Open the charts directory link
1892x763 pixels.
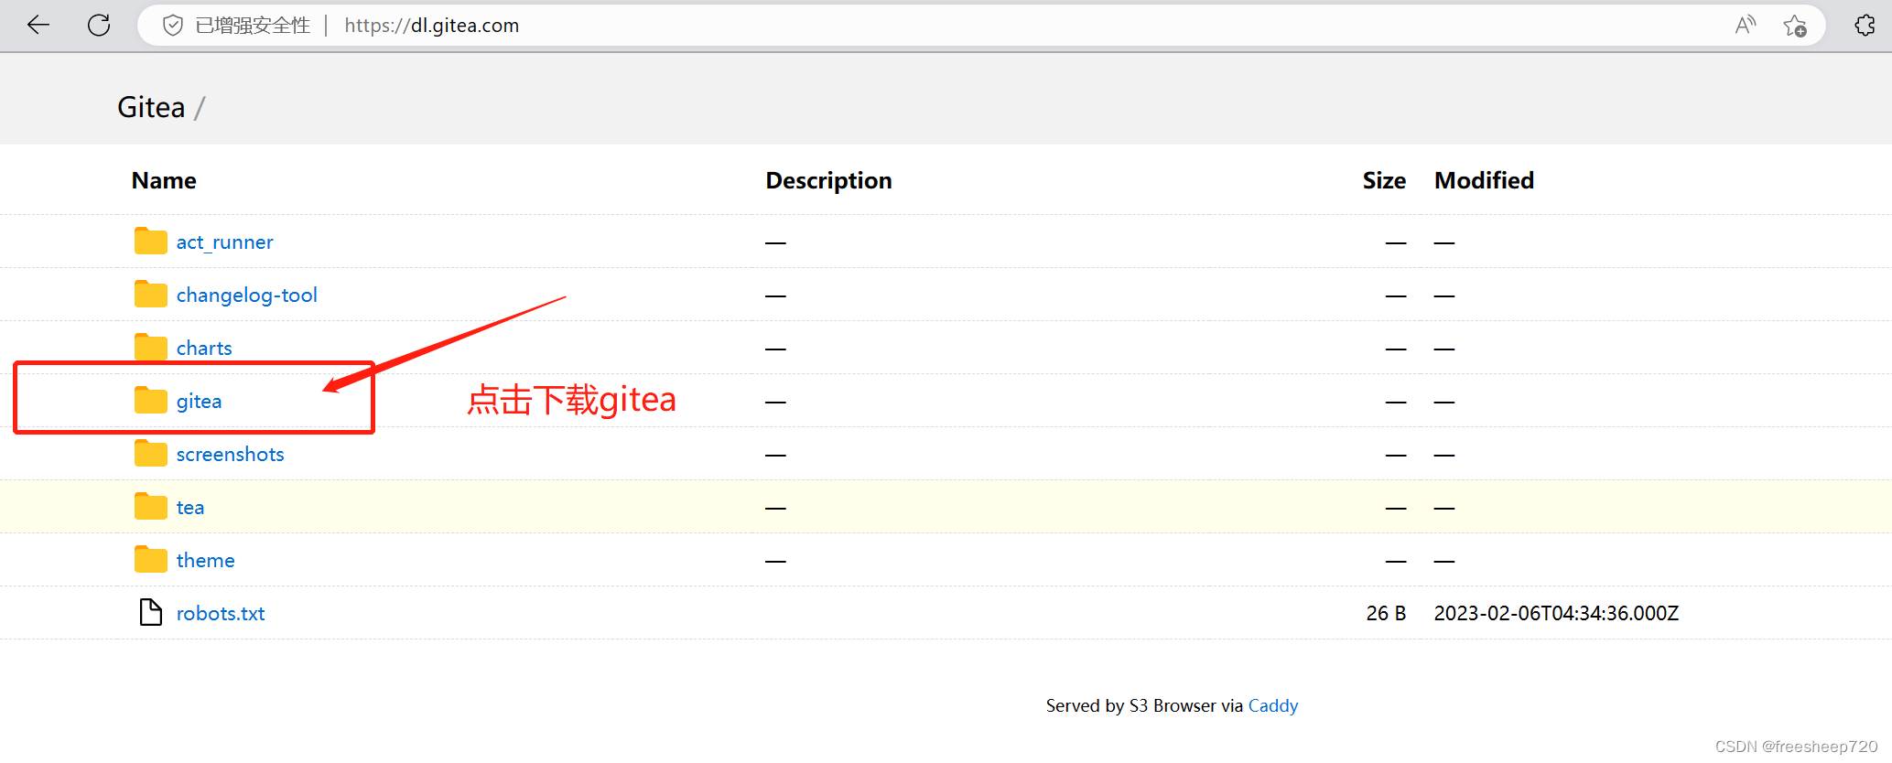pos(204,349)
